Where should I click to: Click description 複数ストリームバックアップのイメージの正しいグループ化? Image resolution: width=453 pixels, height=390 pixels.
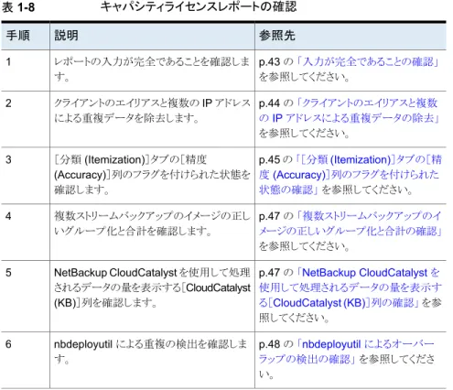coord(152,223)
